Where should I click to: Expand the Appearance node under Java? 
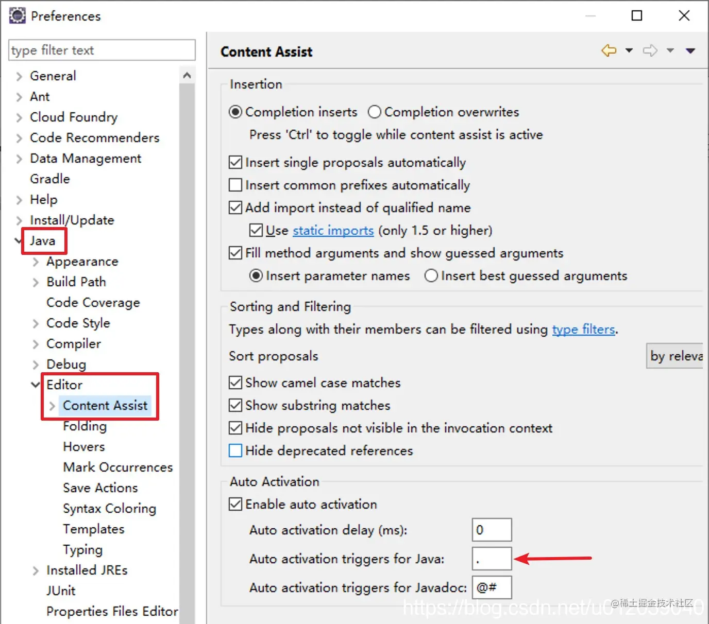pyautogui.click(x=36, y=262)
